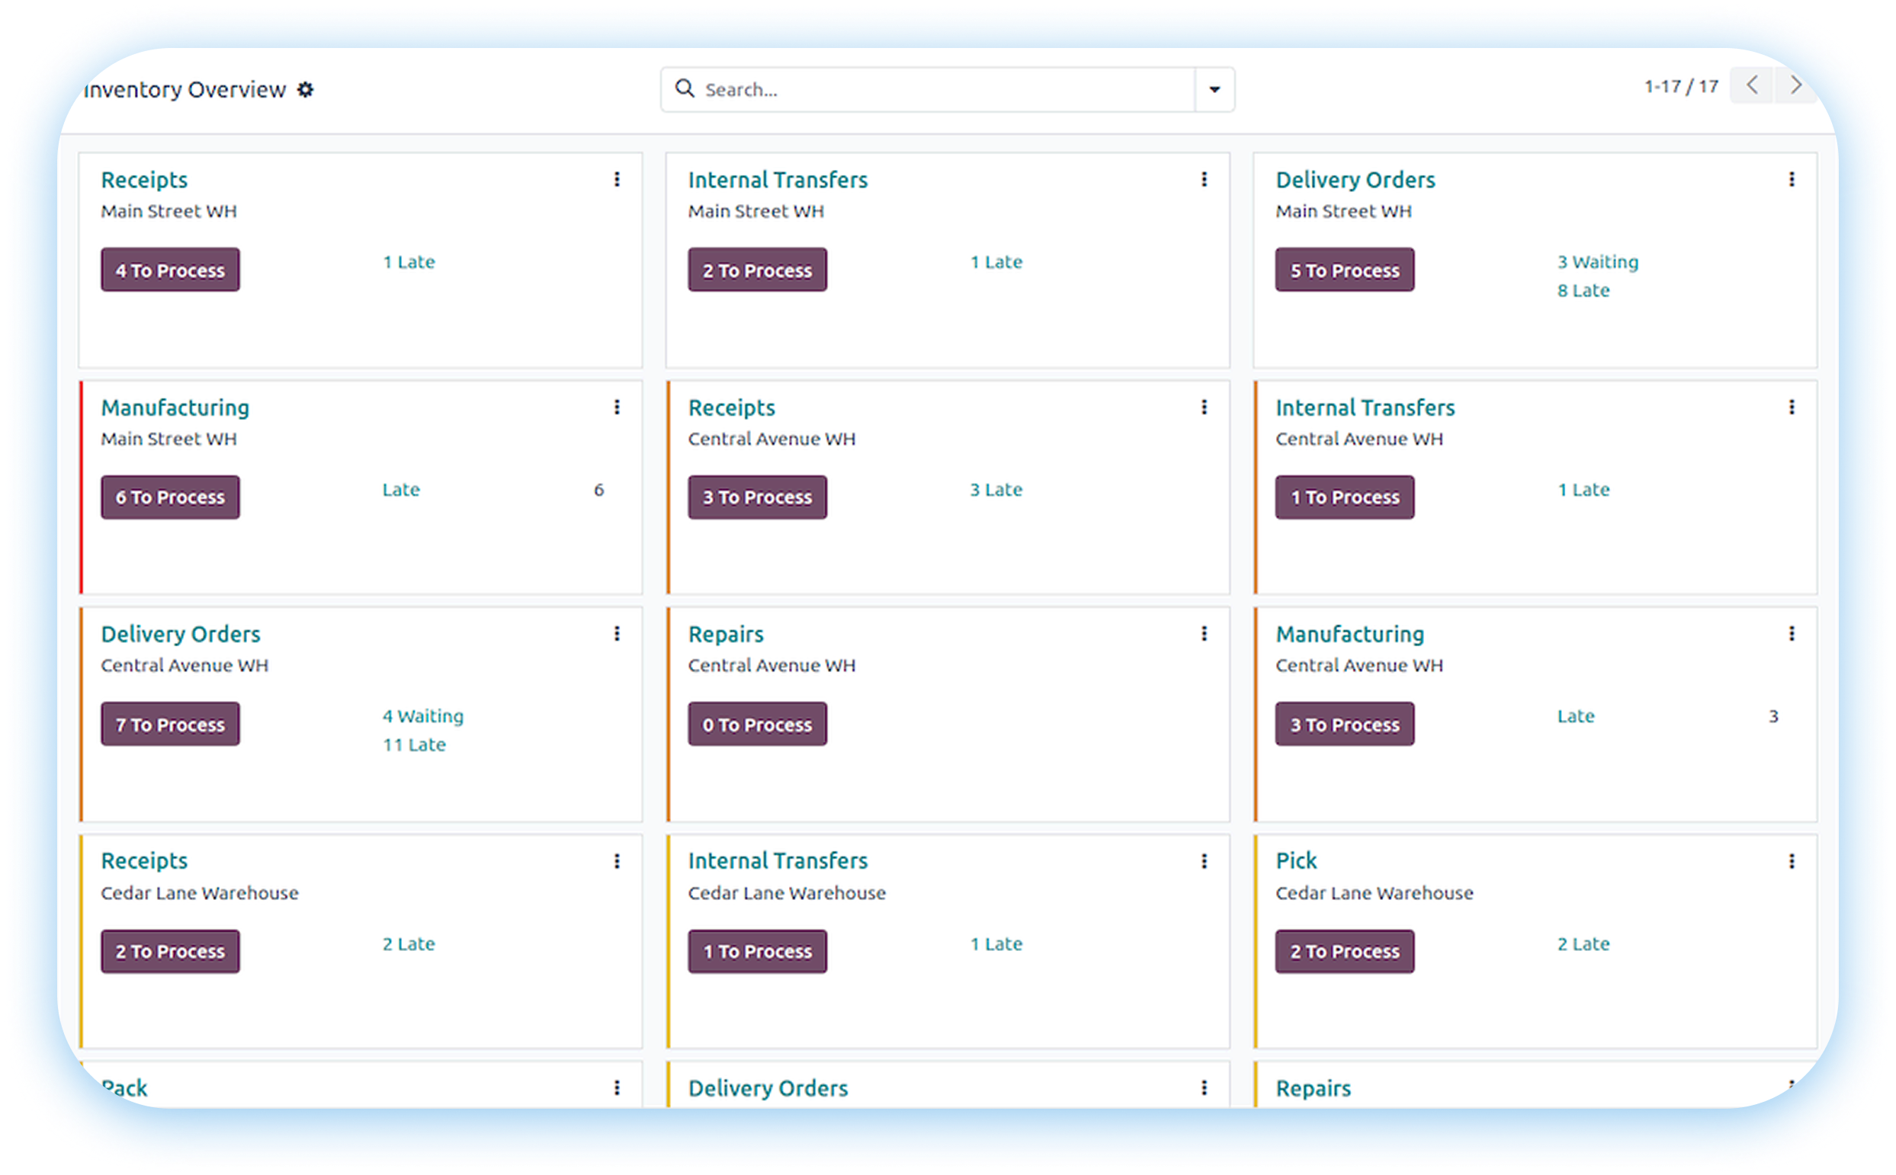
Task: Open kebab menu on Manufacturing Main Street card
Action: pos(617,407)
